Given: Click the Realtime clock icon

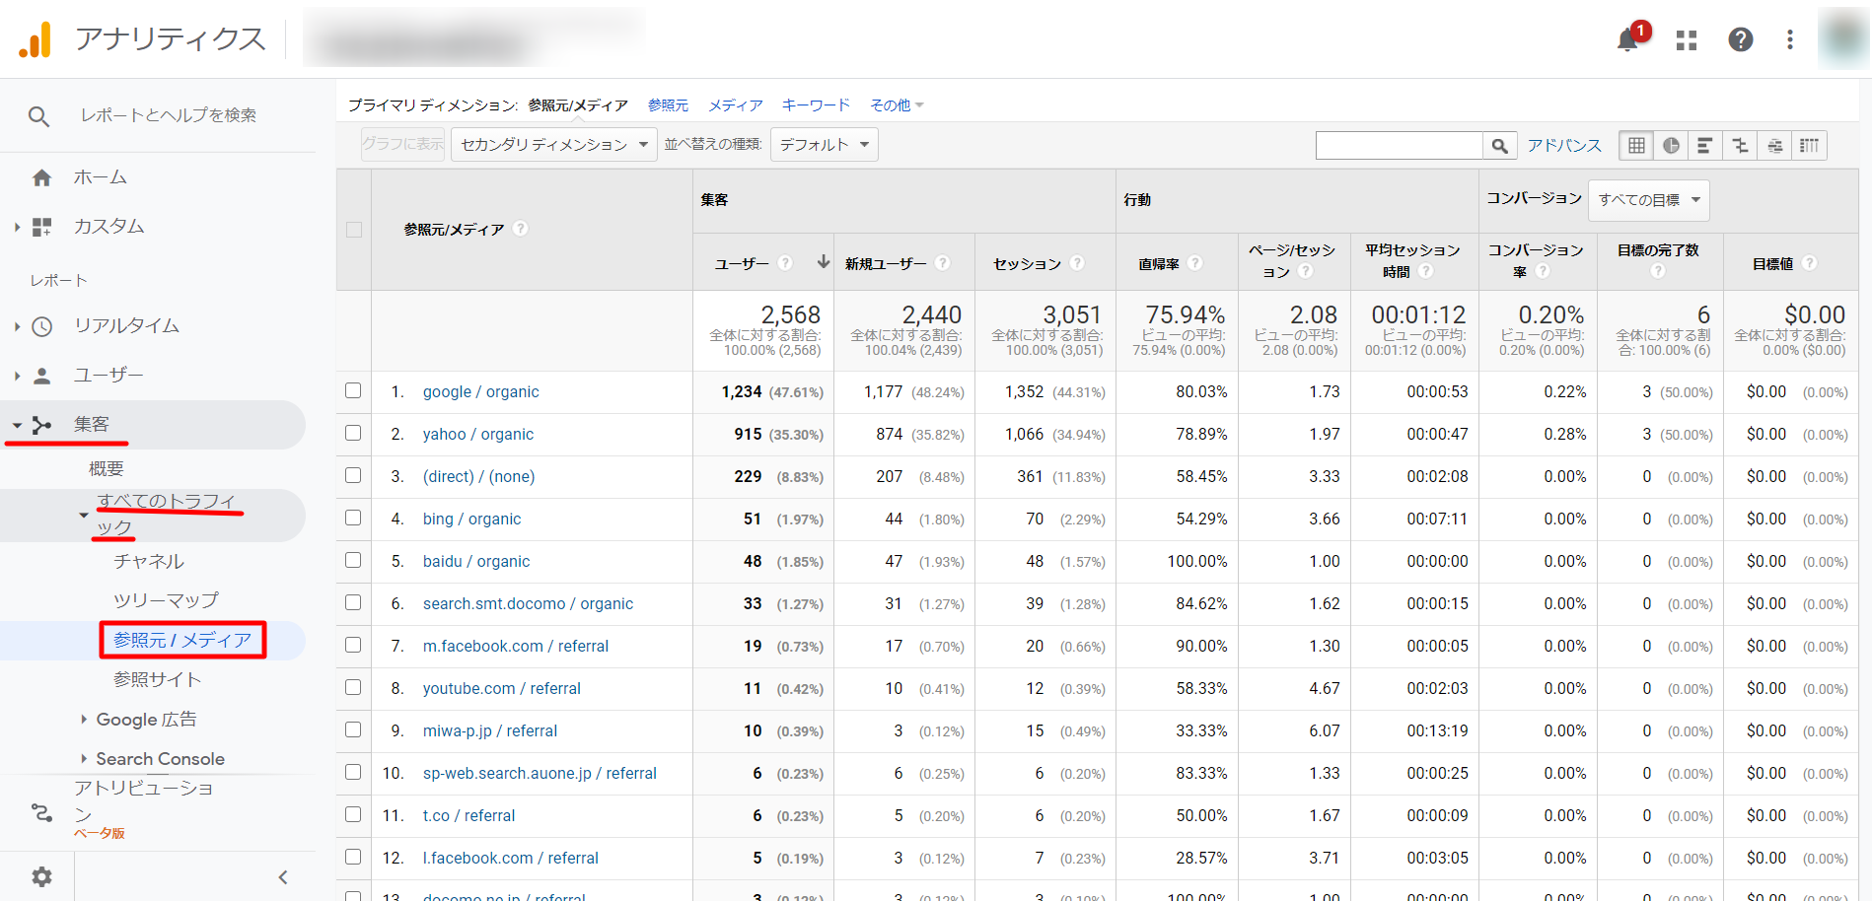Looking at the screenshot, I should [x=41, y=326].
